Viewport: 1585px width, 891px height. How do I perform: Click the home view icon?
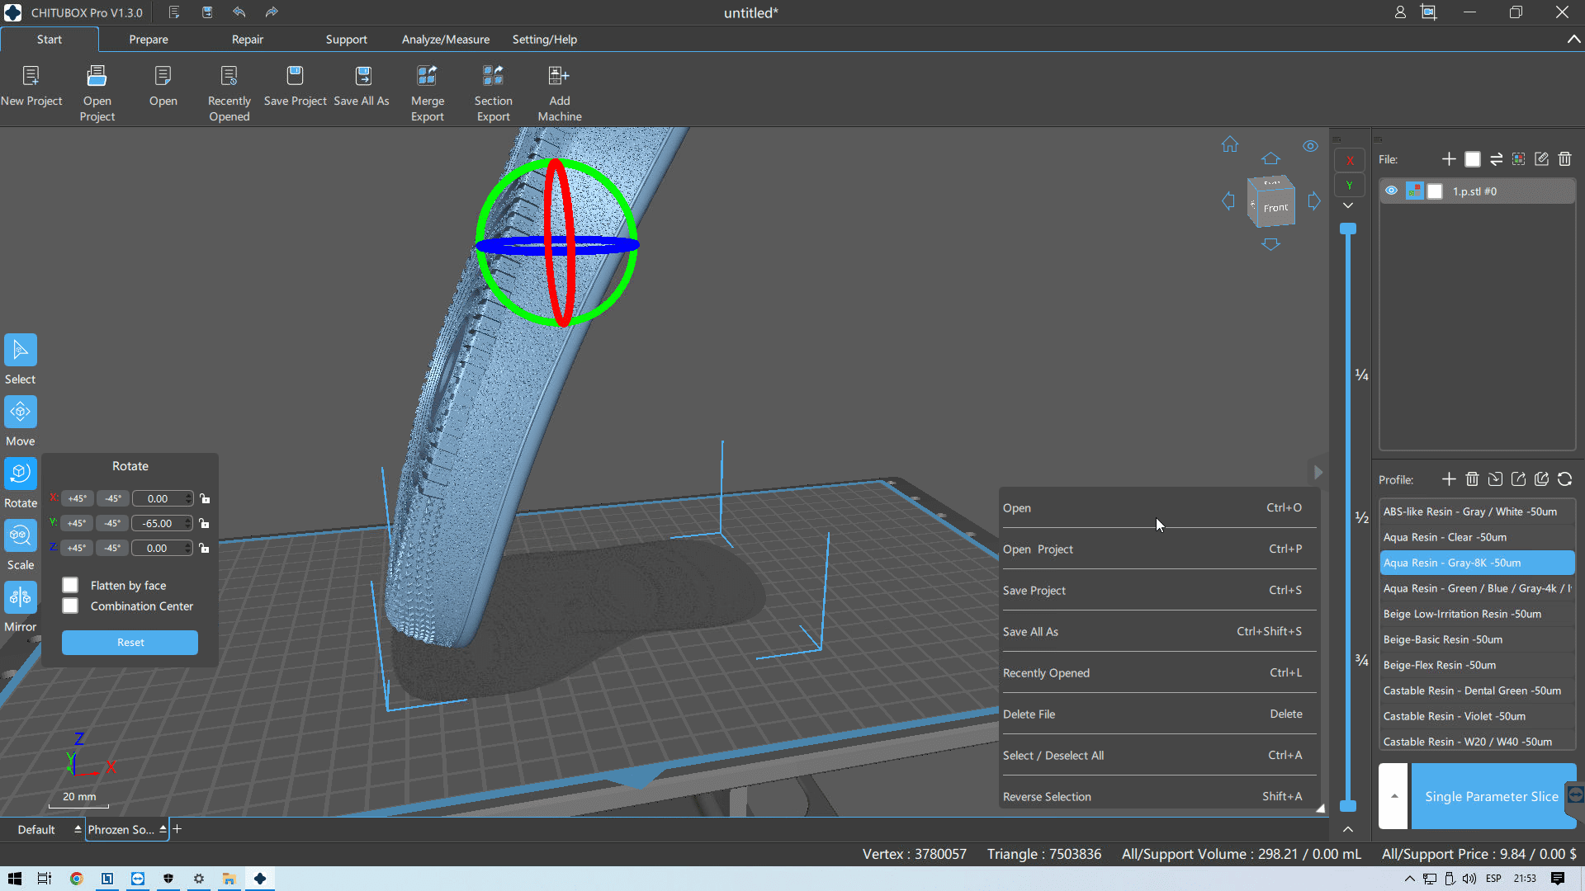coord(1230,144)
